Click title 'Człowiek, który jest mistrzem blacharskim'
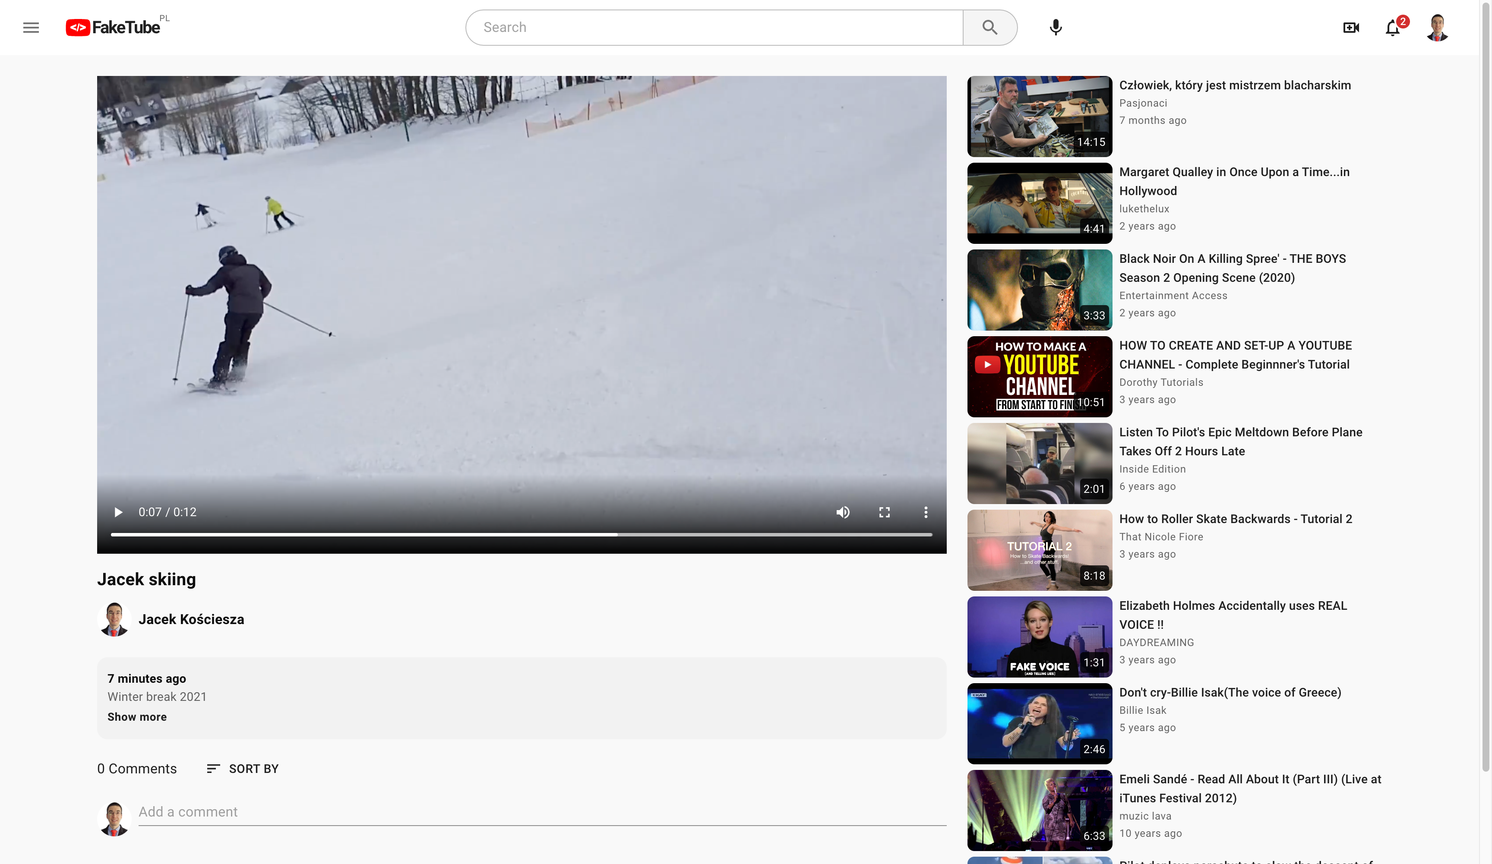 [x=1235, y=85]
